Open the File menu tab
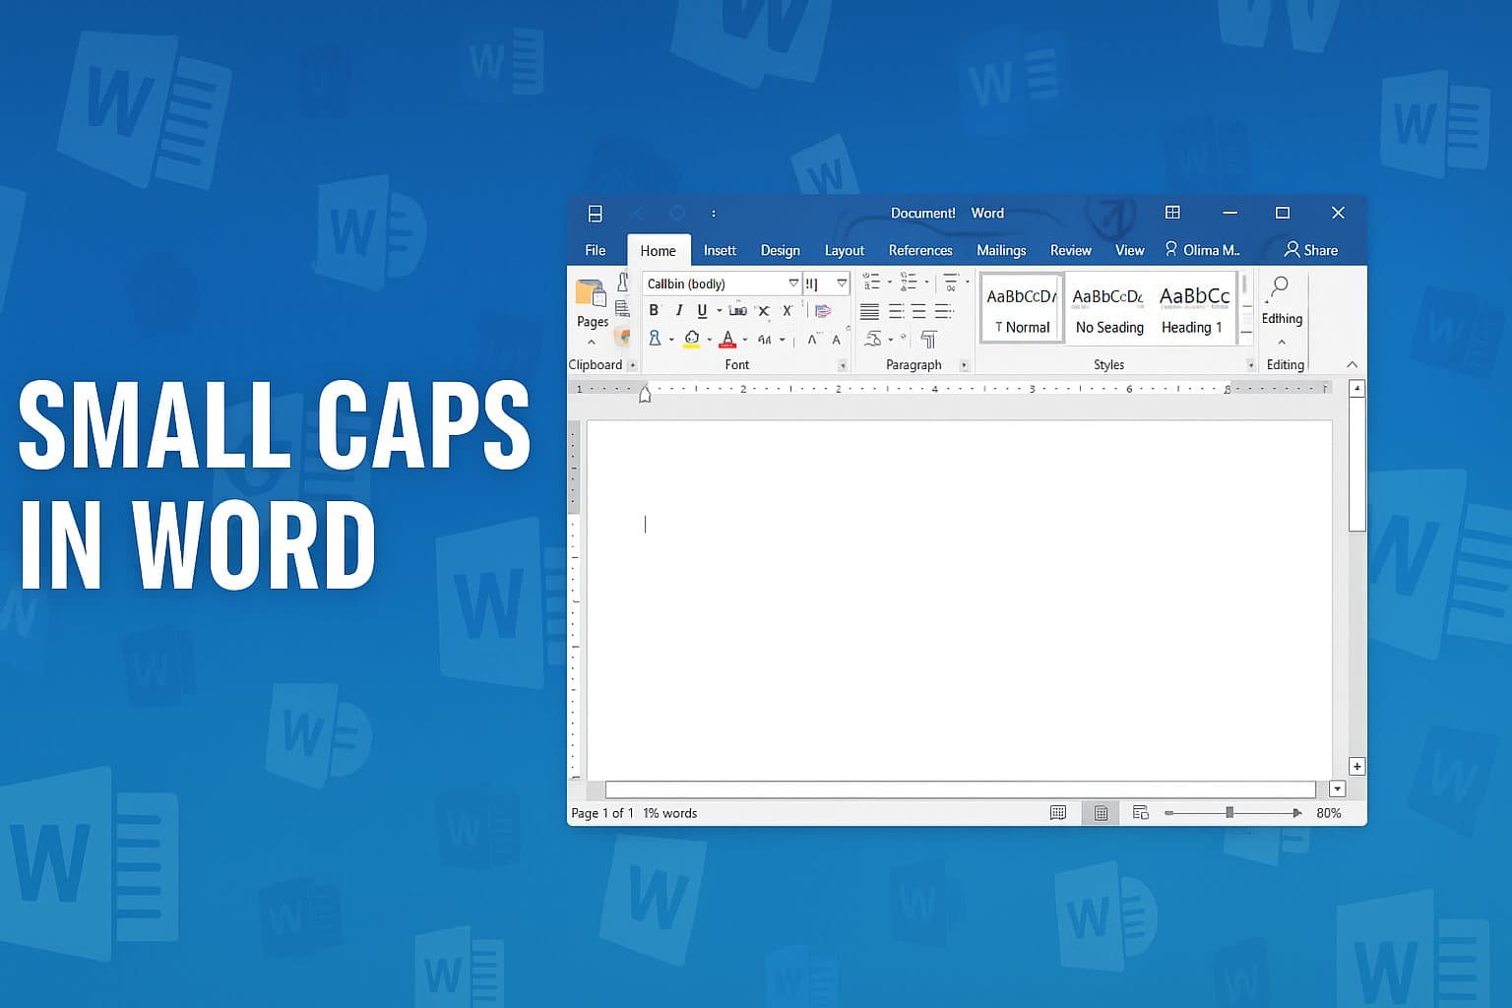Viewport: 1512px width, 1008px height. (596, 251)
